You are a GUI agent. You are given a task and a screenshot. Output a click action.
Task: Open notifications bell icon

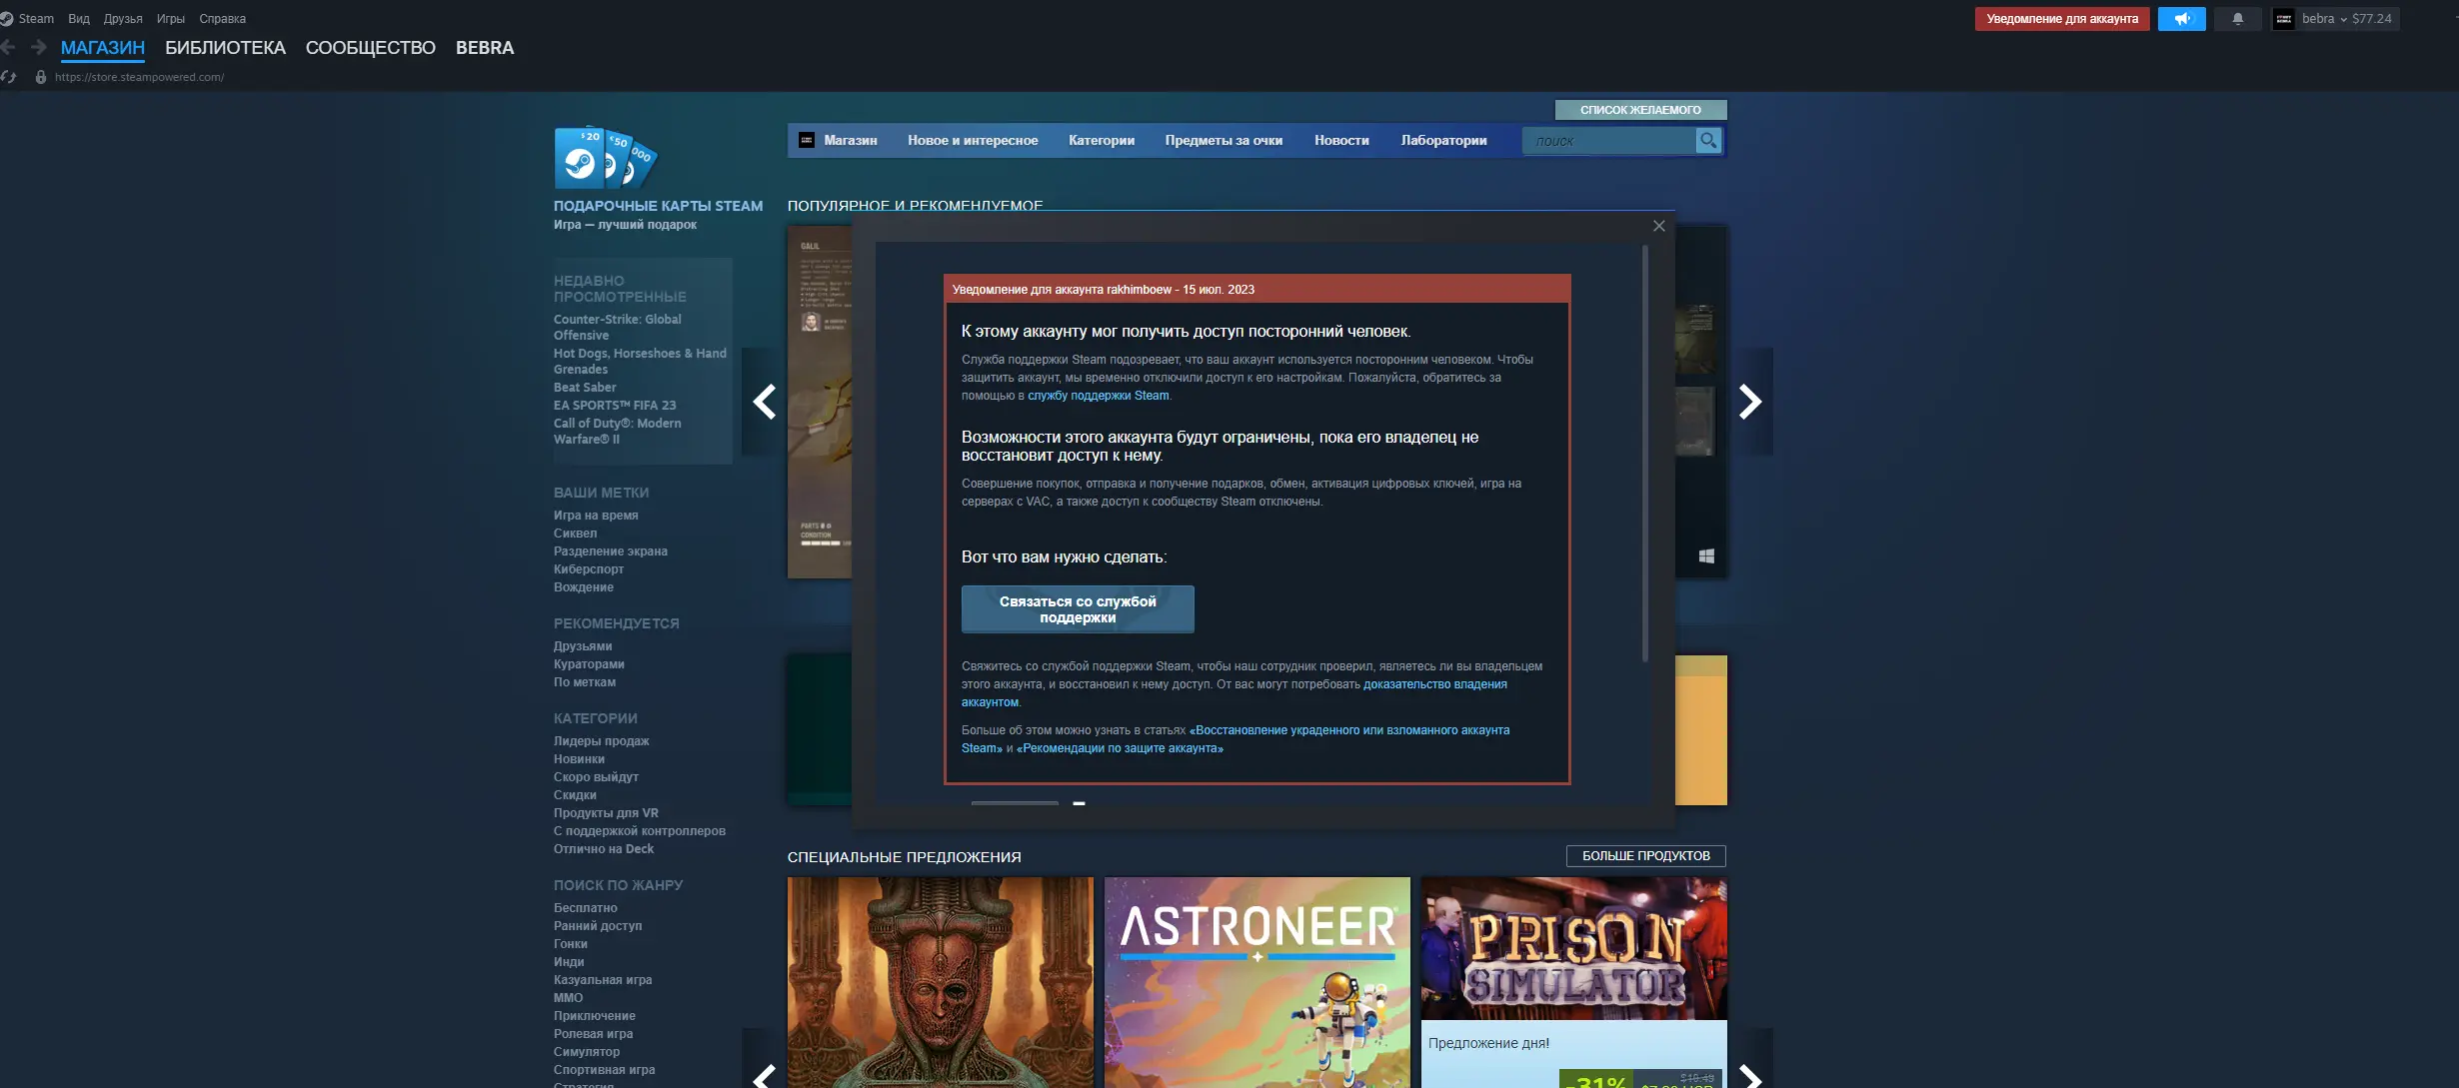(2237, 19)
